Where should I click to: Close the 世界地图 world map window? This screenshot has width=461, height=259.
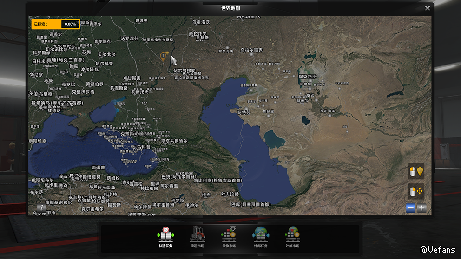[427, 8]
